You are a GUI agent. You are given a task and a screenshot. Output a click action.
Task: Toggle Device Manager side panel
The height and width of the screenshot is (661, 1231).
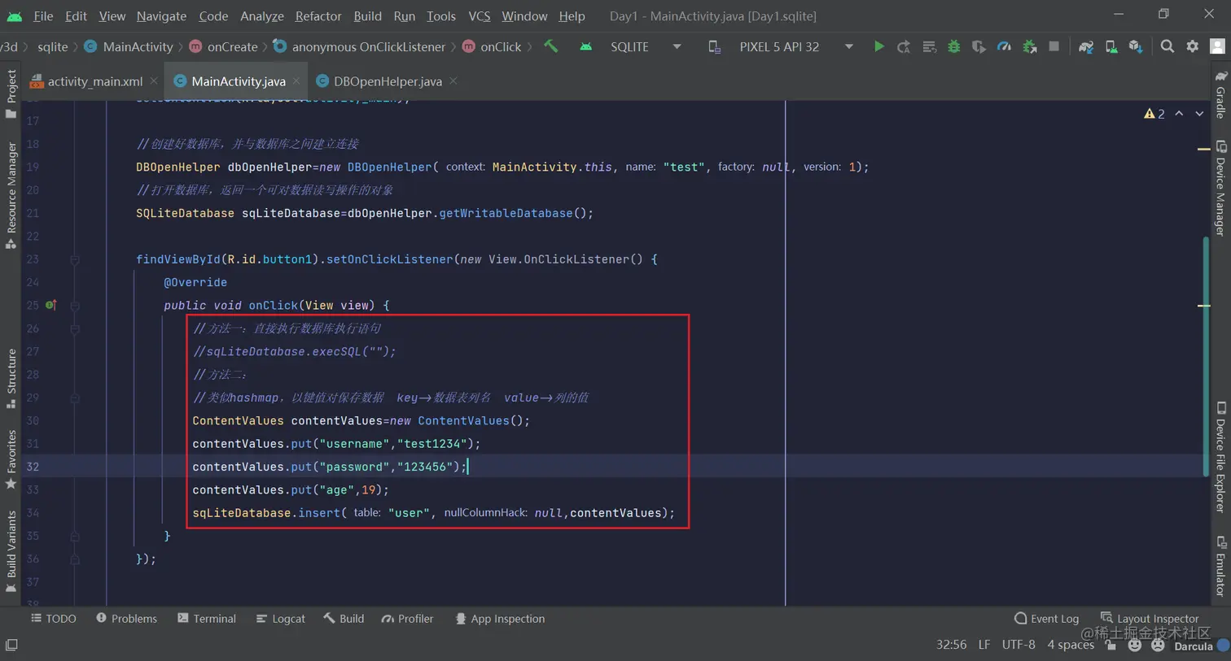coord(1220,188)
